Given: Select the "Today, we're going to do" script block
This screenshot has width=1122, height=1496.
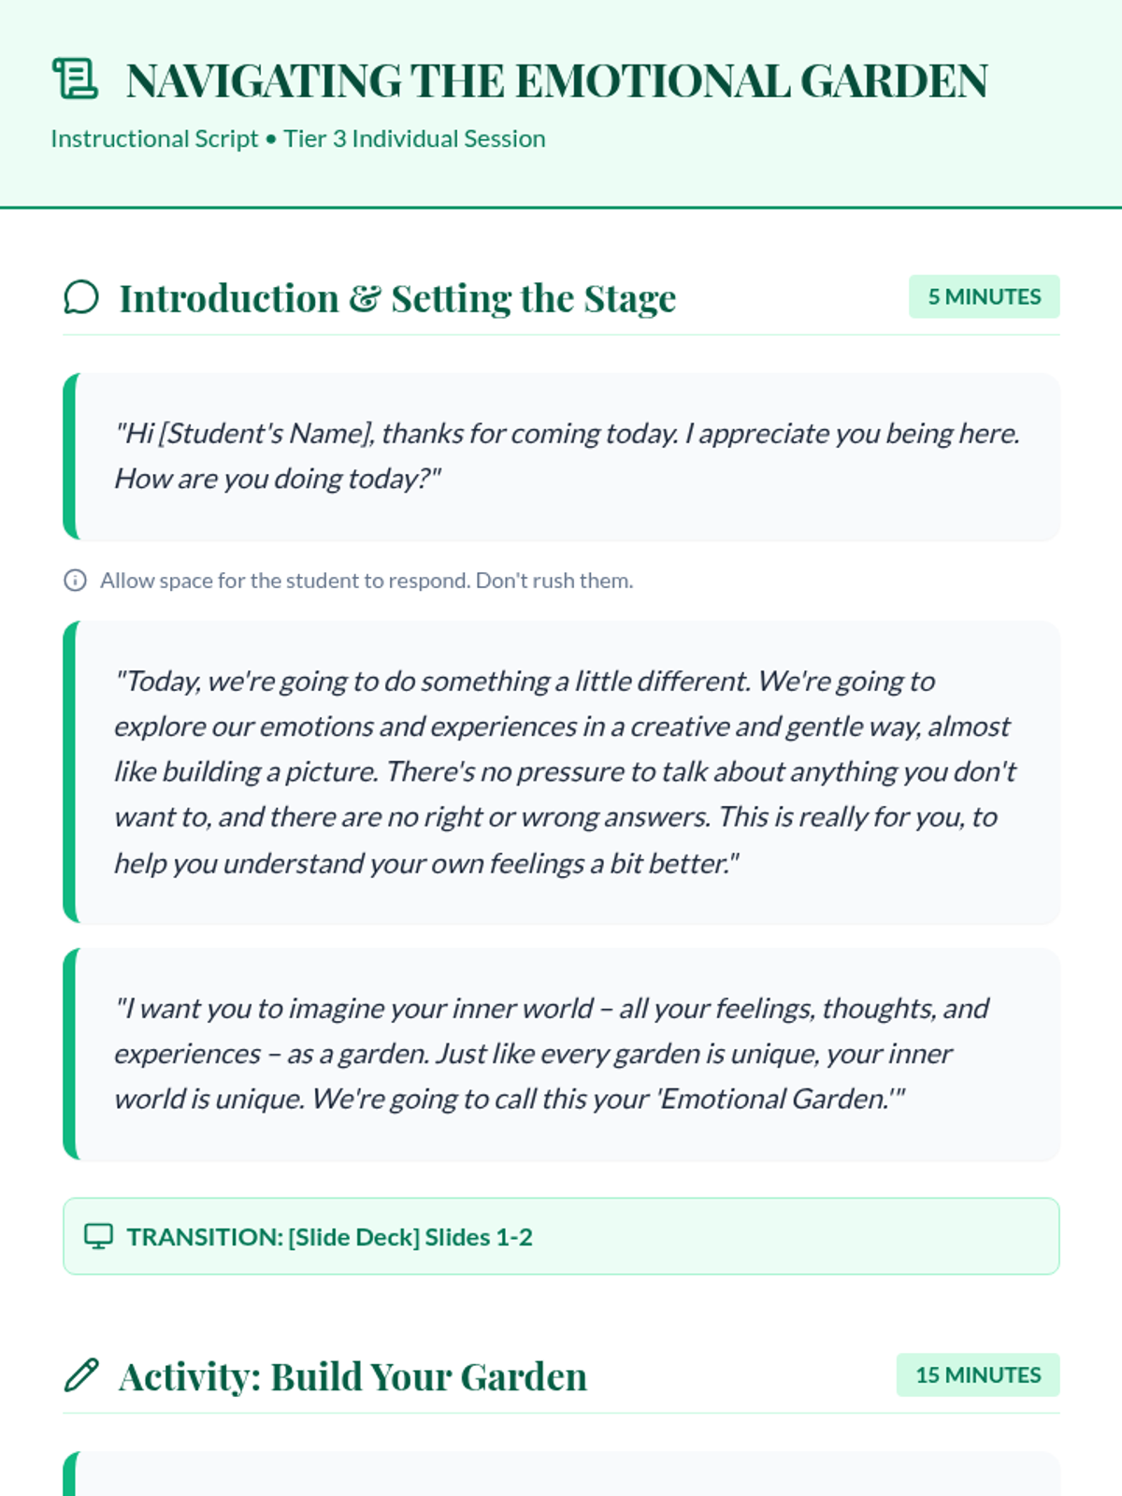Looking at the screenshot, I should 561,772.
